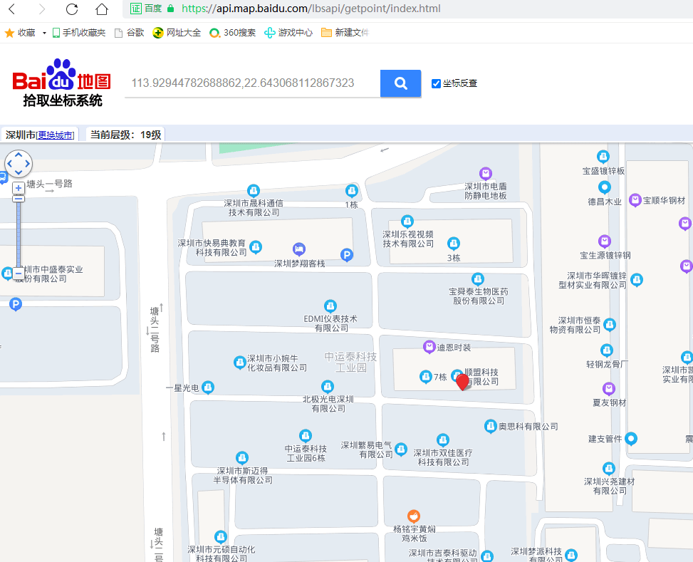Image resolution: width=693 pixels, height=562 pixels.
Task: Zoom out with the map minus button
Action: (18, 274)
